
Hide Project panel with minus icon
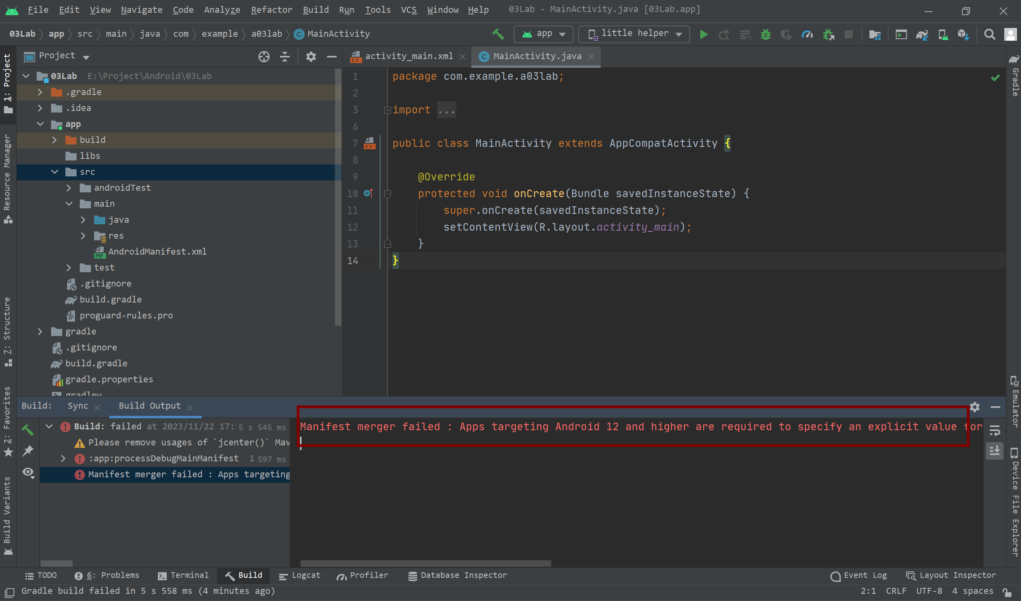[332, 57]
